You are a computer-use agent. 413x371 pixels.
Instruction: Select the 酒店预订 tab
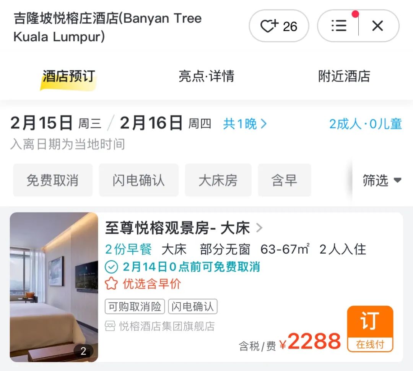[69, 76]
